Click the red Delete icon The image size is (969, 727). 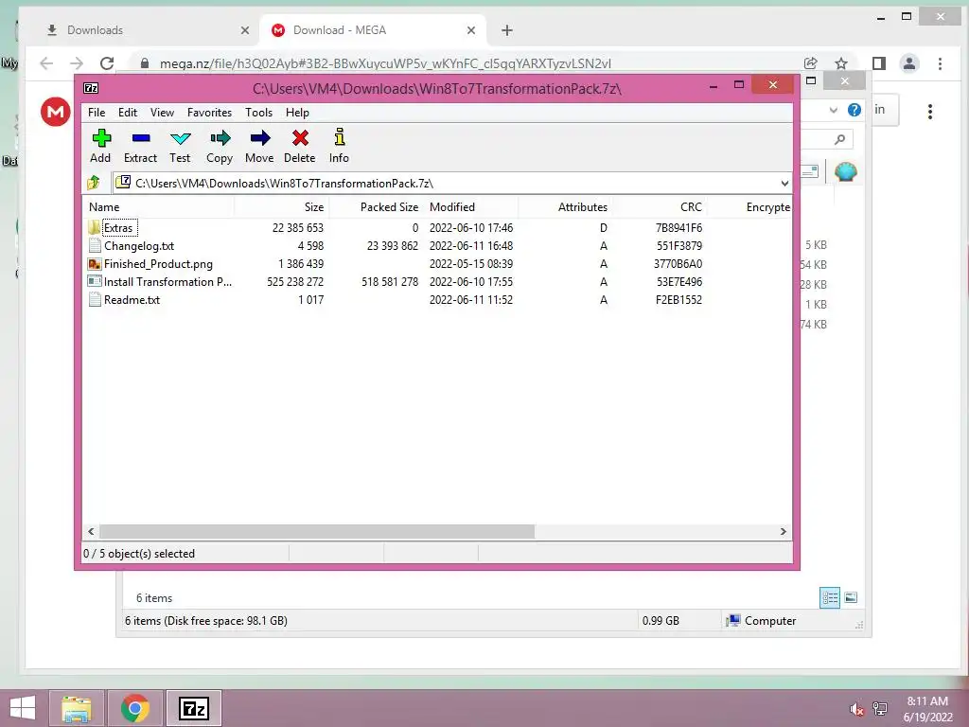pyautogui.click(x=300, y=146)
